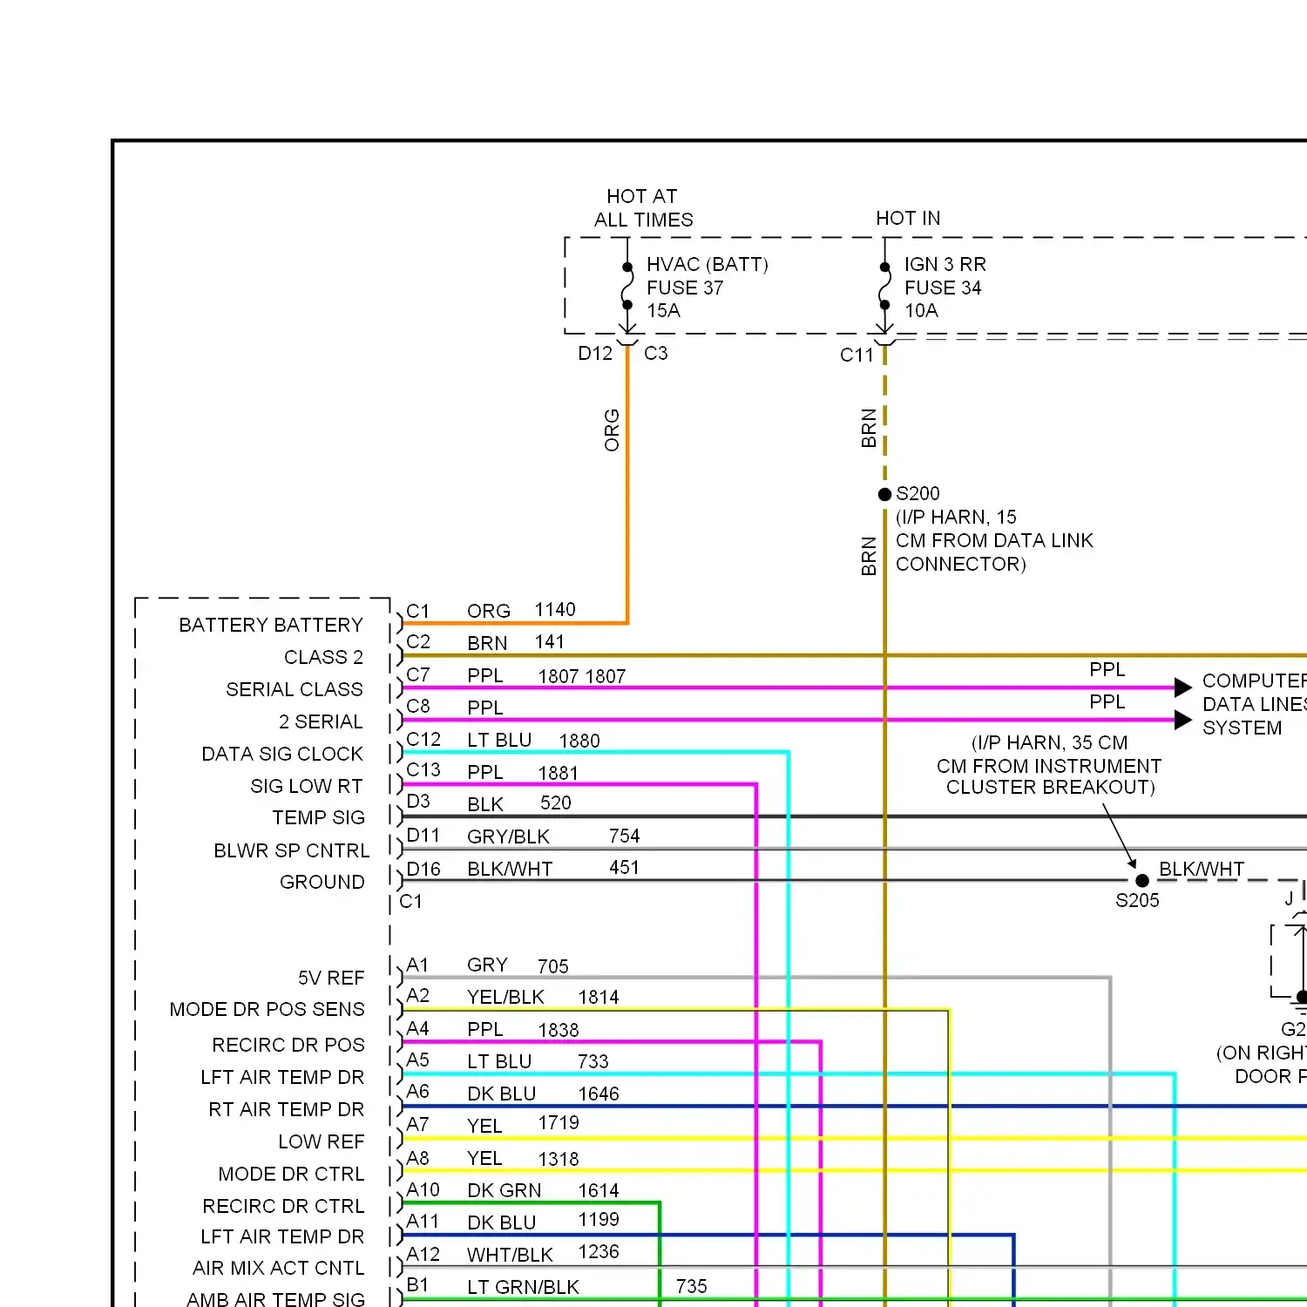
Task: Click the C11 connector label
Action: click(x=857, y=355)
